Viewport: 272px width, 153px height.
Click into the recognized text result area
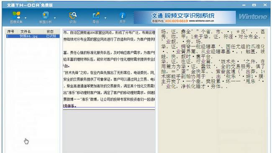213,90
